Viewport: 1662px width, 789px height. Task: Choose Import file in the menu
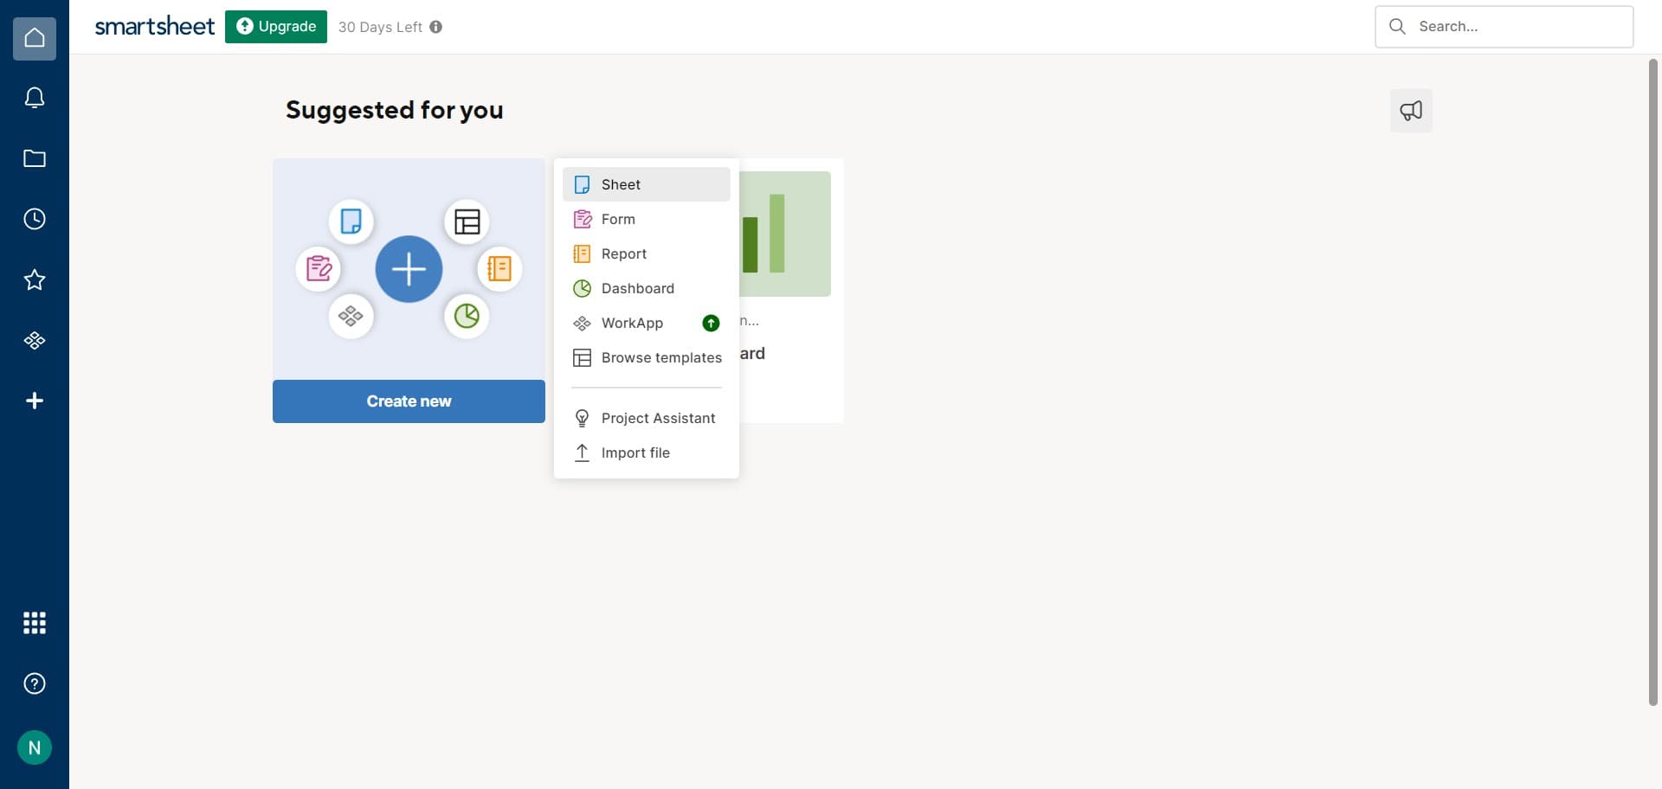635,452
